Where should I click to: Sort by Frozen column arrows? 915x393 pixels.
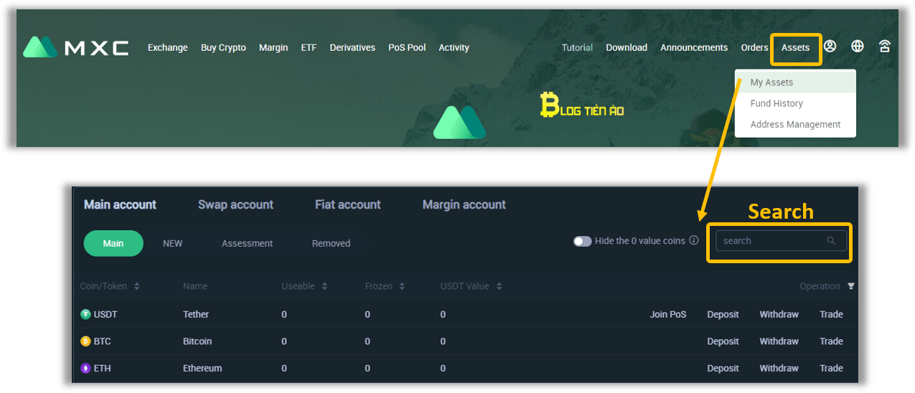[x=402, y=286]
